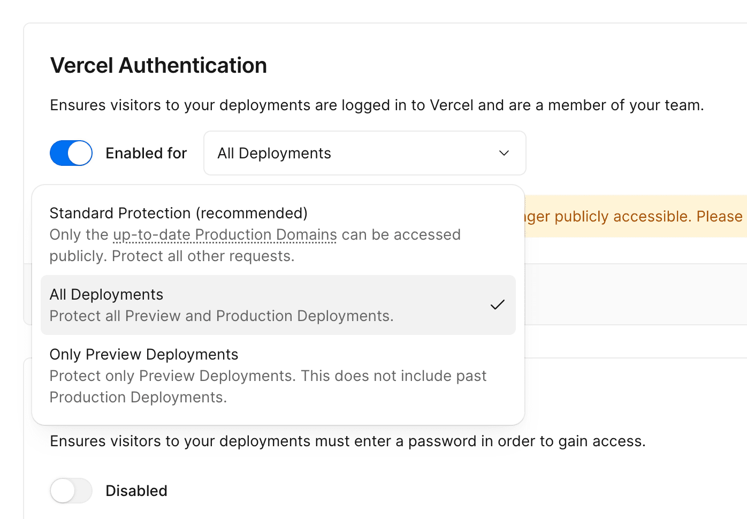Click the "Enabled for" label
The width and height of the screenshot is (747, 519).
tap(146, 153)
